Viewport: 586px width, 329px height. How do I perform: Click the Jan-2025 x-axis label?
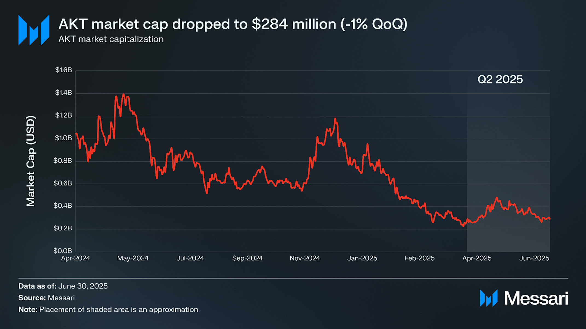pyautogui.click(x=362, y=258)
